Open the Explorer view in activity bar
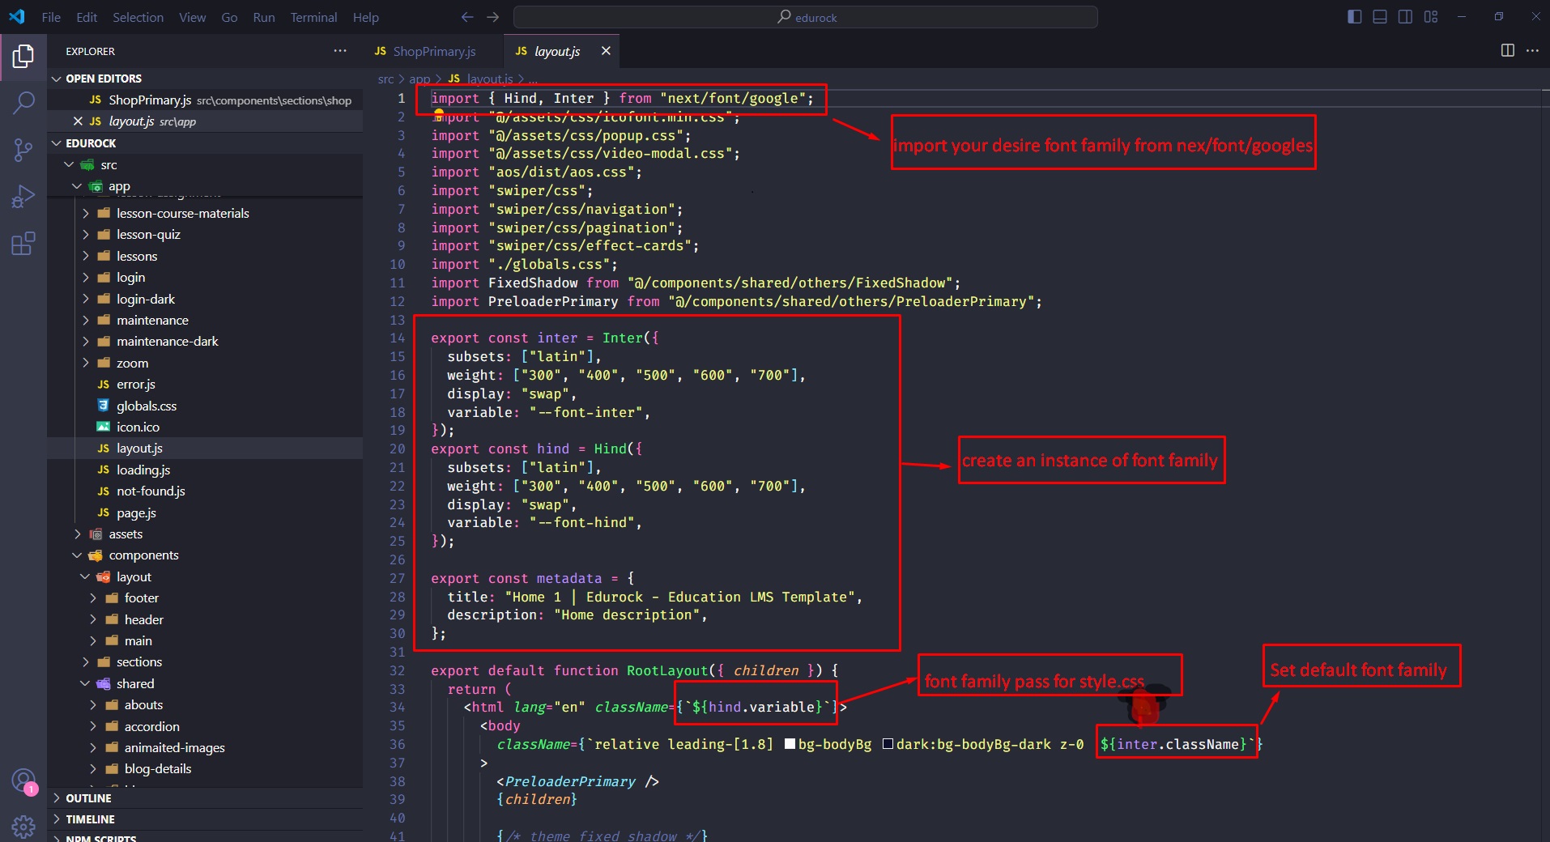Image resolution: width=1550 pixels, height=842 pixels. pos(23,56)
